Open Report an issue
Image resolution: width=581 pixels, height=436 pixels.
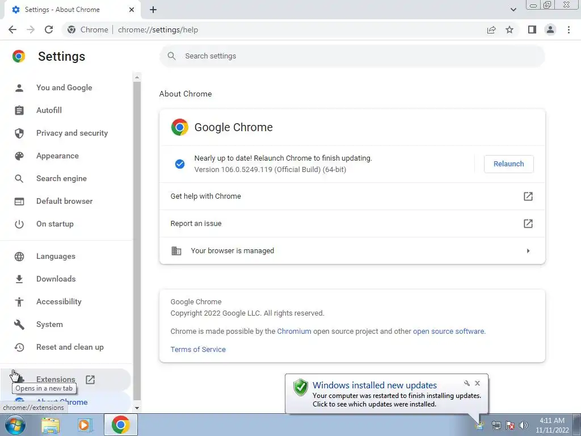pyautogui.click(x=352, y=224)
